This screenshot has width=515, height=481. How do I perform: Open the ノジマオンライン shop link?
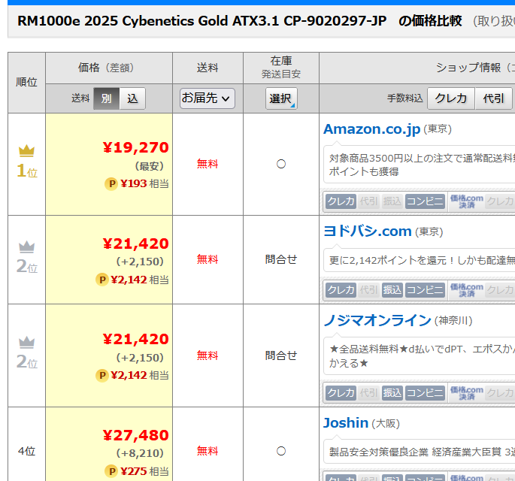tap(377, 320)
